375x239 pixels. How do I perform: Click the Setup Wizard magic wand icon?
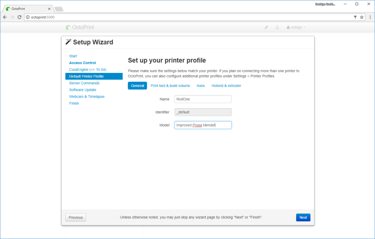coord(68,42)
